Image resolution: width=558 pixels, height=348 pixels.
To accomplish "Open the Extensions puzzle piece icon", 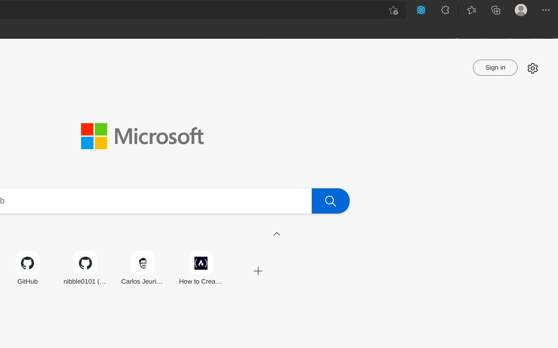I will tap(445, 10).
